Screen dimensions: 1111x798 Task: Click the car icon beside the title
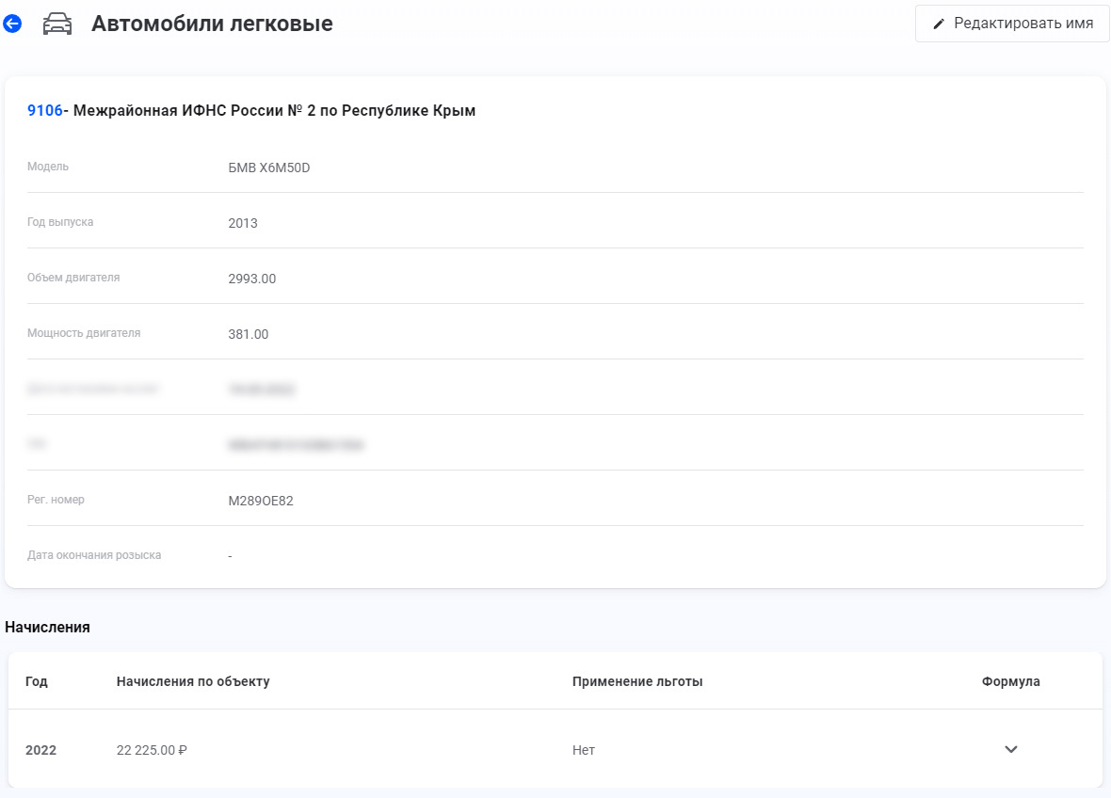point(57,24)
